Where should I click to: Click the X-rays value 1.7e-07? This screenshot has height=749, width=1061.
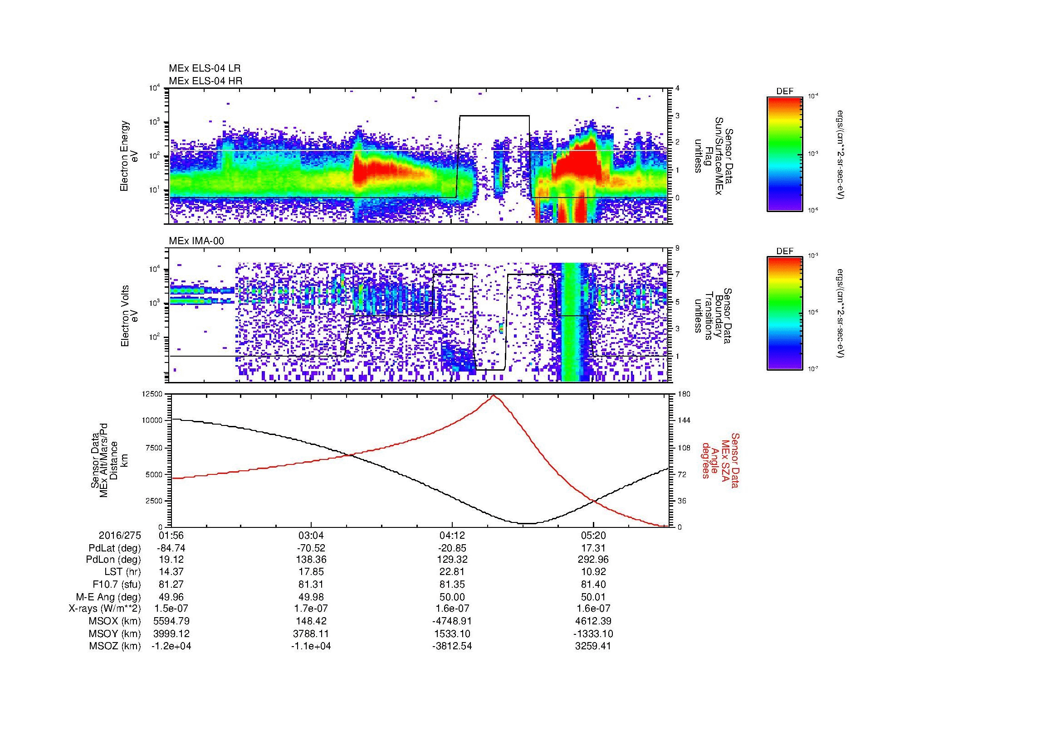312,609
